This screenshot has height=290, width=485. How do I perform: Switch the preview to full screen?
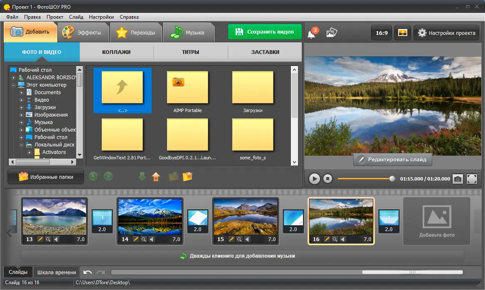tap(472, 179)
